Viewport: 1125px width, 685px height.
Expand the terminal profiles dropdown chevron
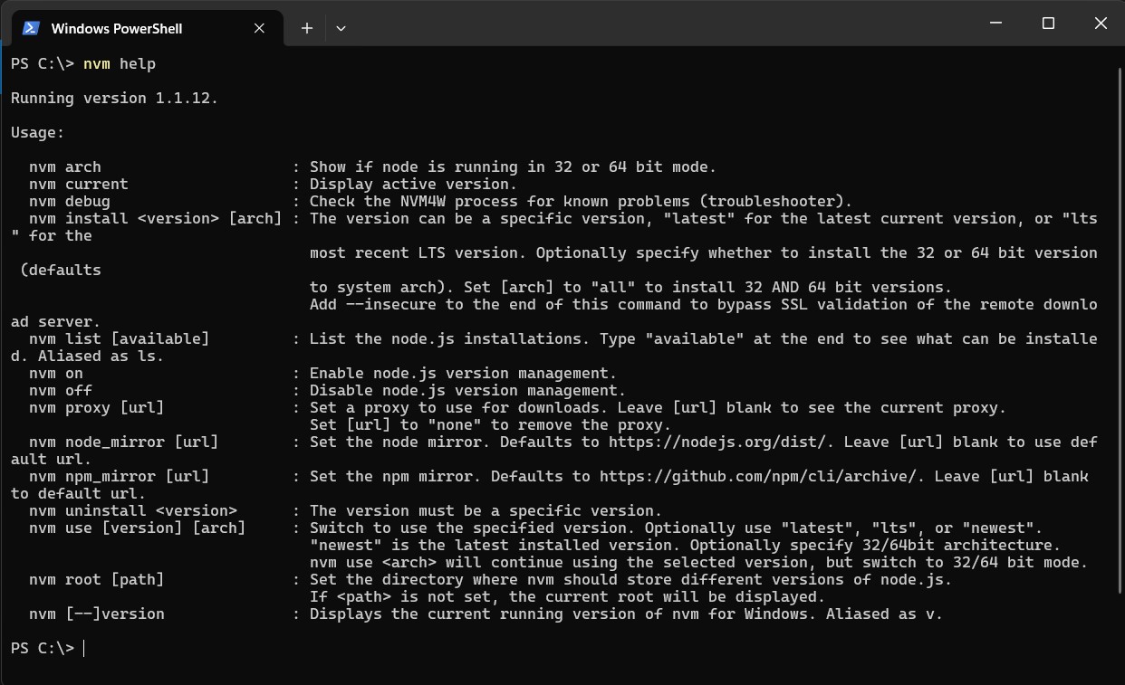coord(341,28)
